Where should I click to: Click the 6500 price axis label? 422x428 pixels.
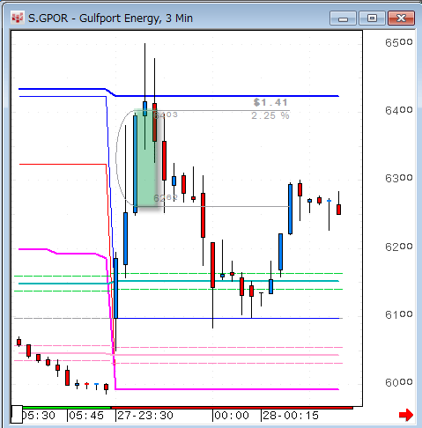coord(399,42)
